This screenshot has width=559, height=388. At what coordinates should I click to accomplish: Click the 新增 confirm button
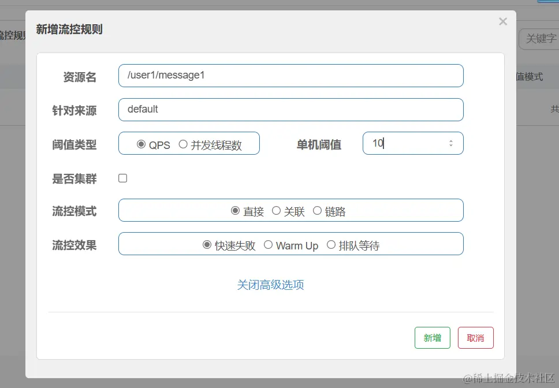pos(432,338)
